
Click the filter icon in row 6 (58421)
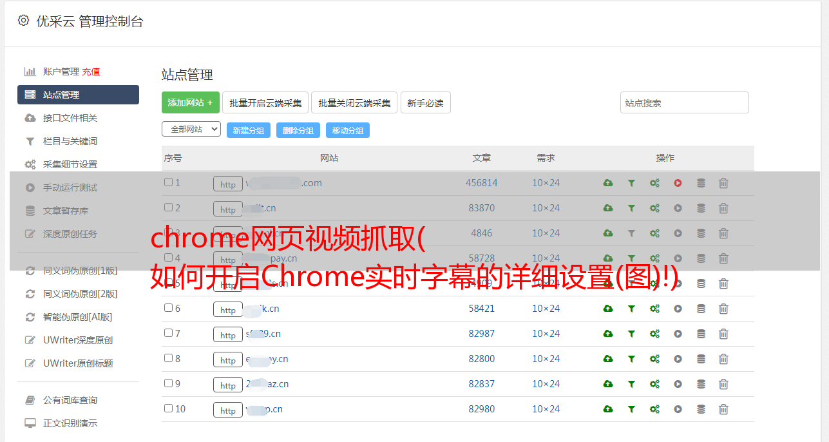[631, 309]
